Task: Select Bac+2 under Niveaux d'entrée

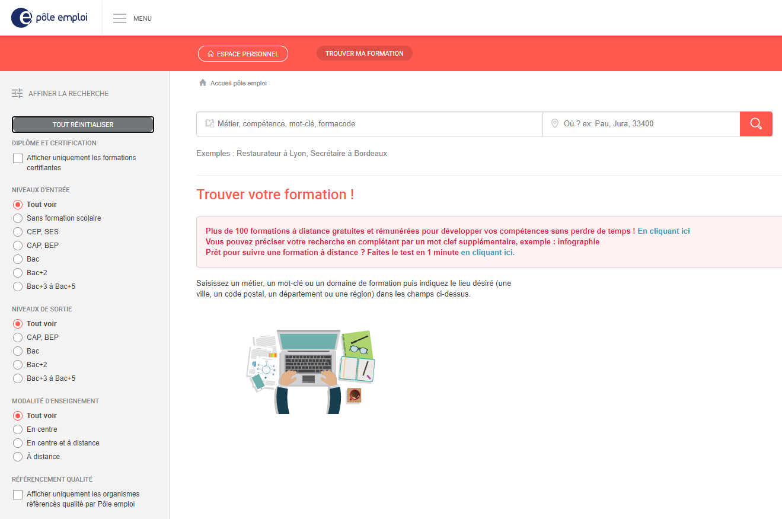Action: tap(18, 273)
